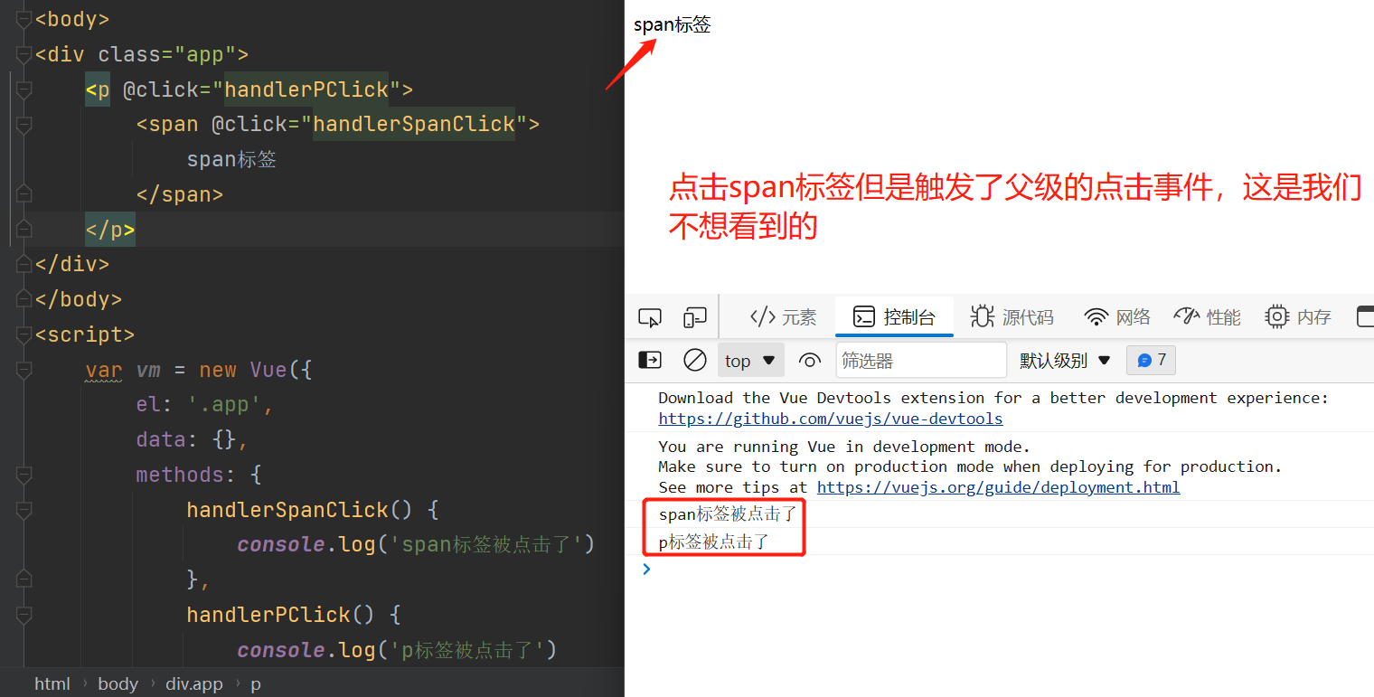
Task: Place cursor on the data: {} line
Action: coord(192,440)
